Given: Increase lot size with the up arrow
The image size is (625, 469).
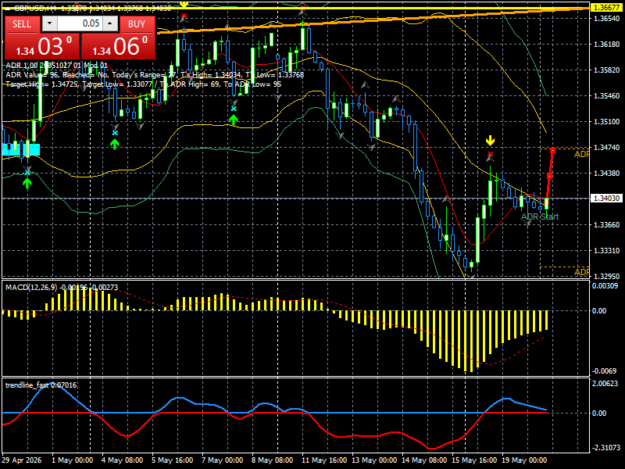Looking at the screenshot, I should (110, 23).
